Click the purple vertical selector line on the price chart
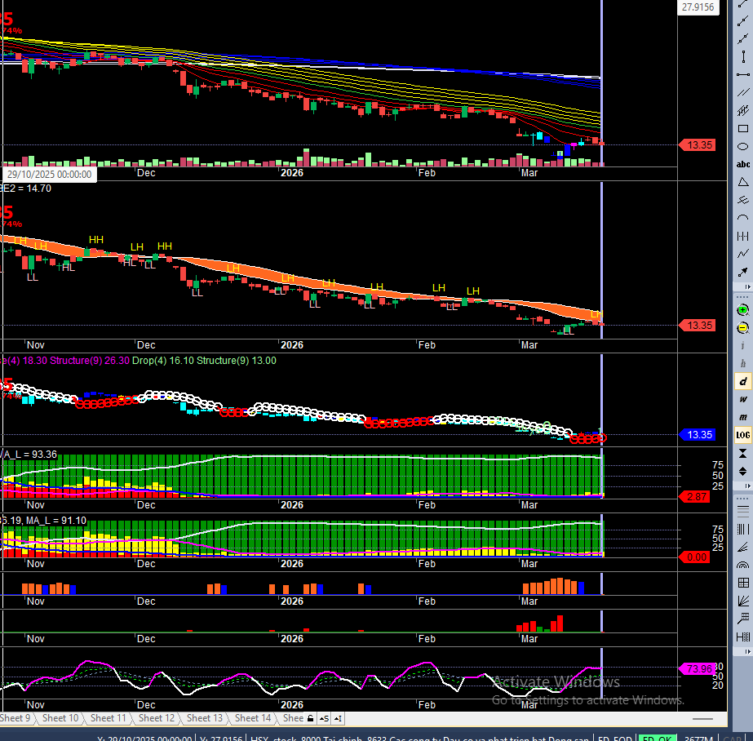 point(601,83)
